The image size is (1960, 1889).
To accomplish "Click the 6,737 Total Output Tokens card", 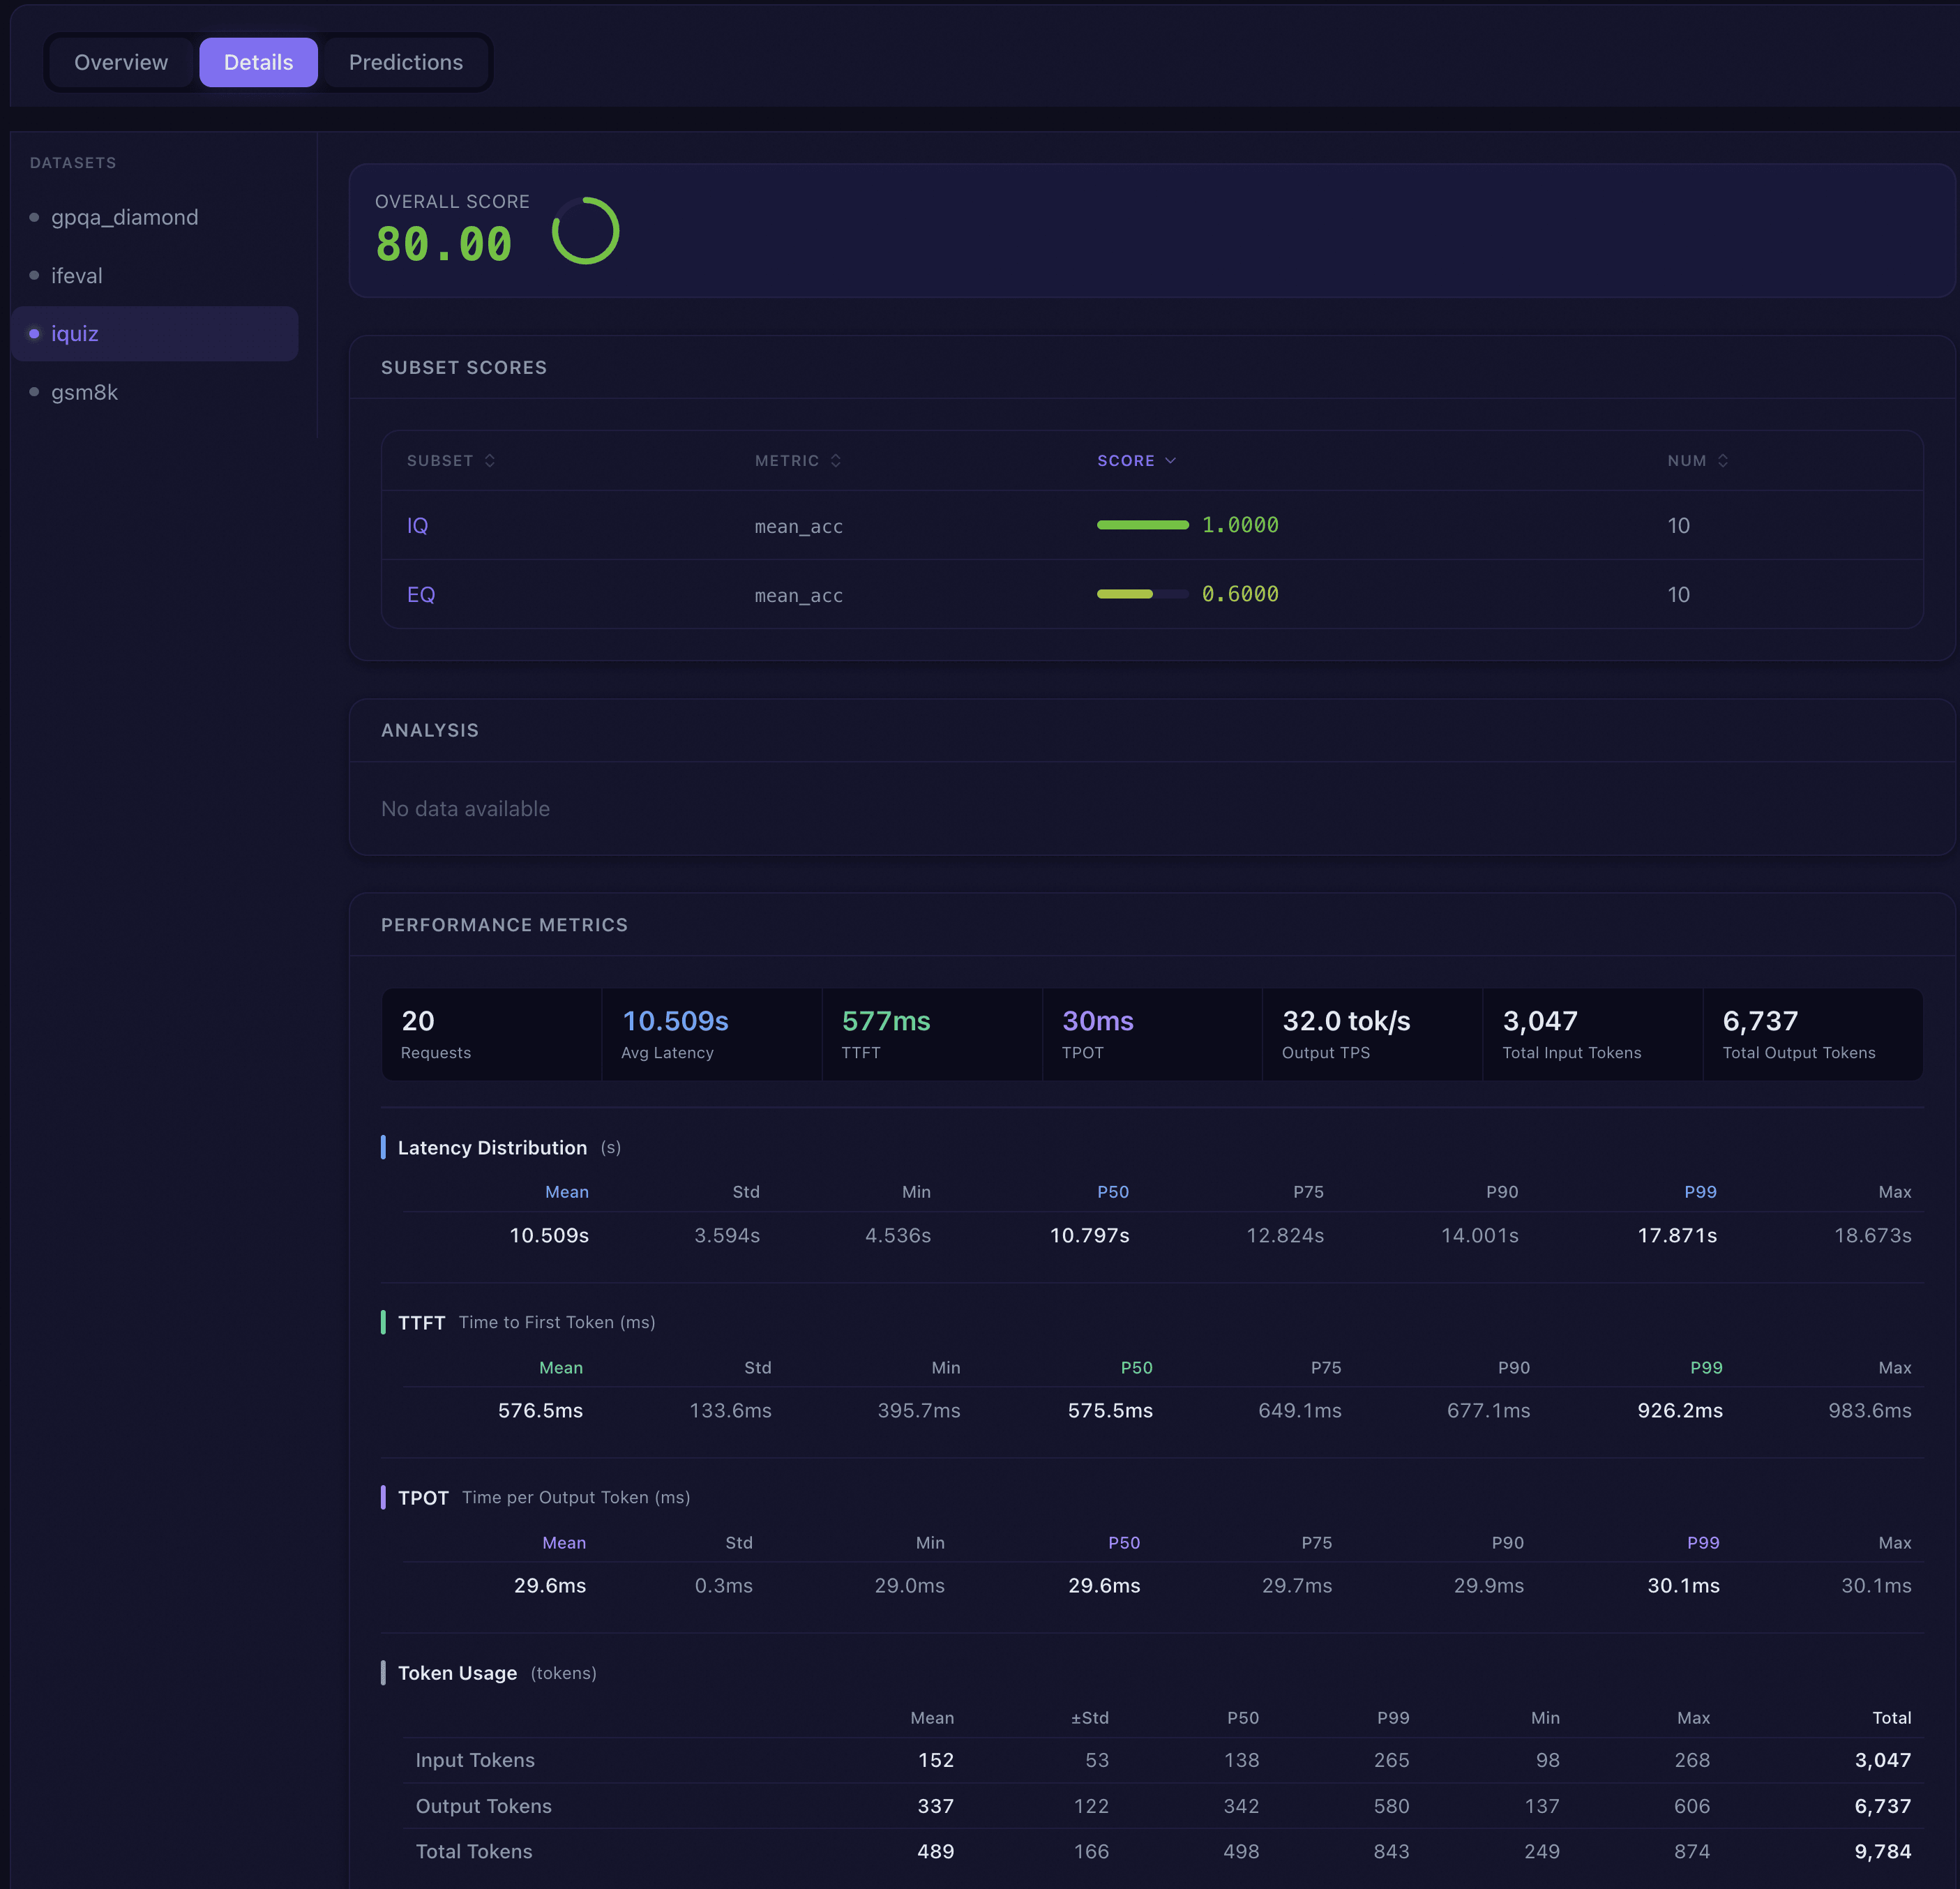I will tap(1813, 1034).
